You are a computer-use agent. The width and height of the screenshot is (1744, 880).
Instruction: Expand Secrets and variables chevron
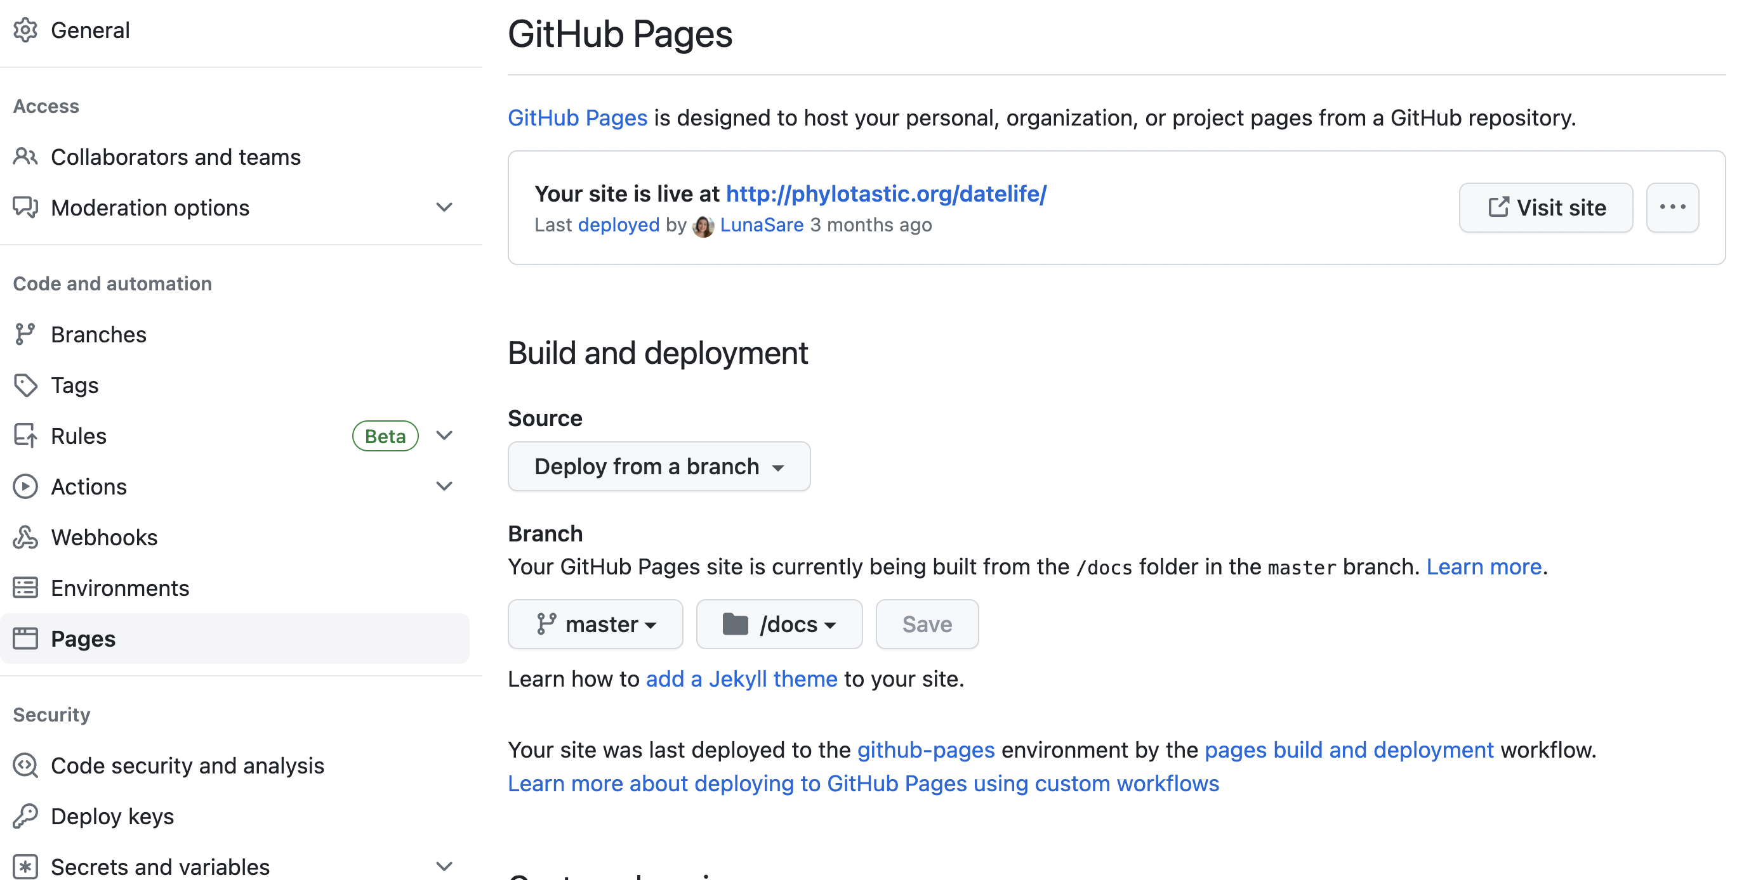(444, 867)
